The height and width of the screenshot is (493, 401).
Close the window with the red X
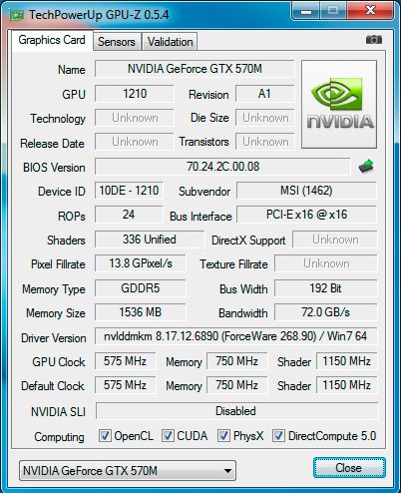tap(370, 11)
